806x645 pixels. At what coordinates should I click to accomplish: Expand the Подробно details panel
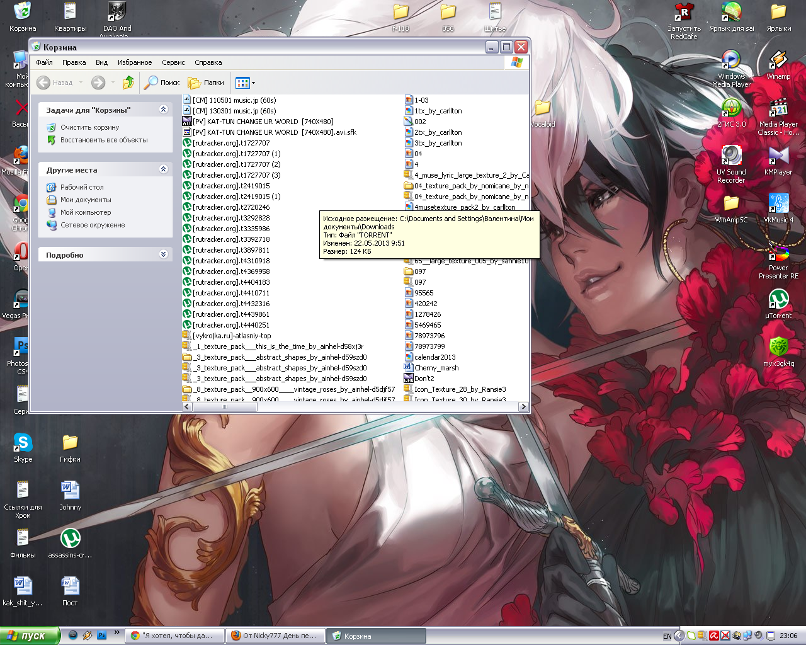pos(163,254)
